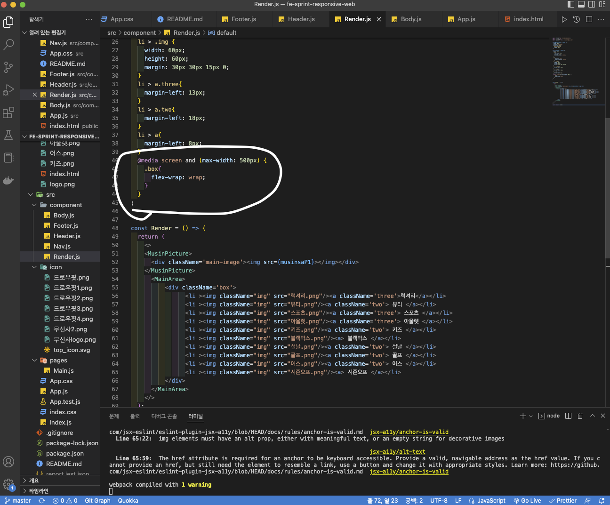Viewport: 610px width, 505px height.
Task: Switch to Header.js tab
Action: click(x=301, y=19)
